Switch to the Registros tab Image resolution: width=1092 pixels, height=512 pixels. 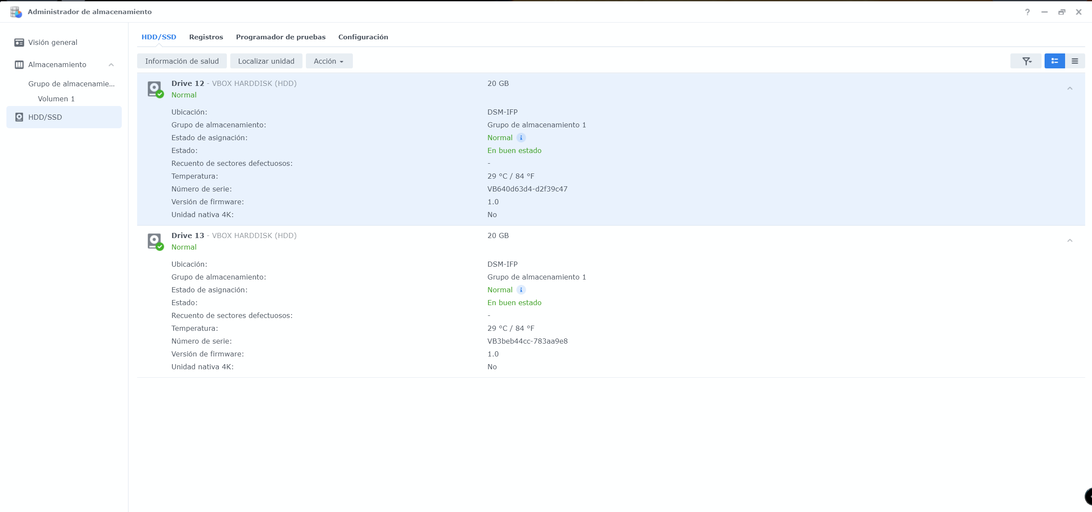pyautogui.click(x=206, y=37)
